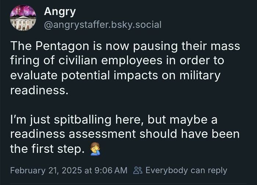Click the facepalm emoji in the post
The width and height of the screenshot is (257, 185).
point(95,149)
